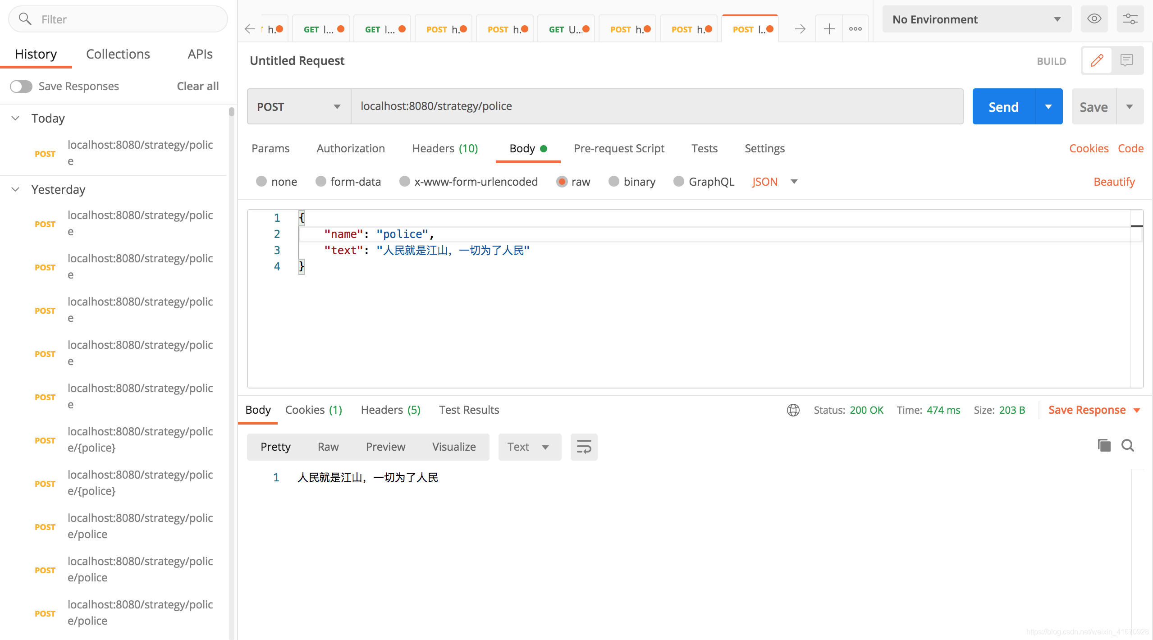Click the comments icon beside BUILD
The width and height of the screenshot is (1153, 640).
pos(1127,60)
